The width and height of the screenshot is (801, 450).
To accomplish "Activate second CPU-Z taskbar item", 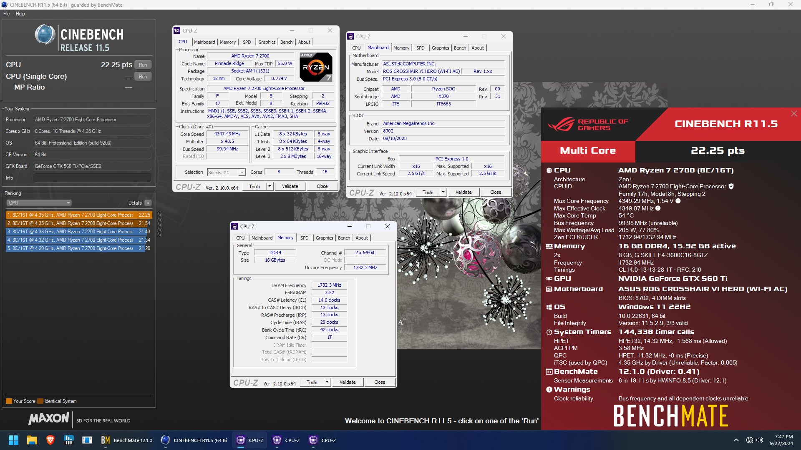I will [x=287, y=440].
